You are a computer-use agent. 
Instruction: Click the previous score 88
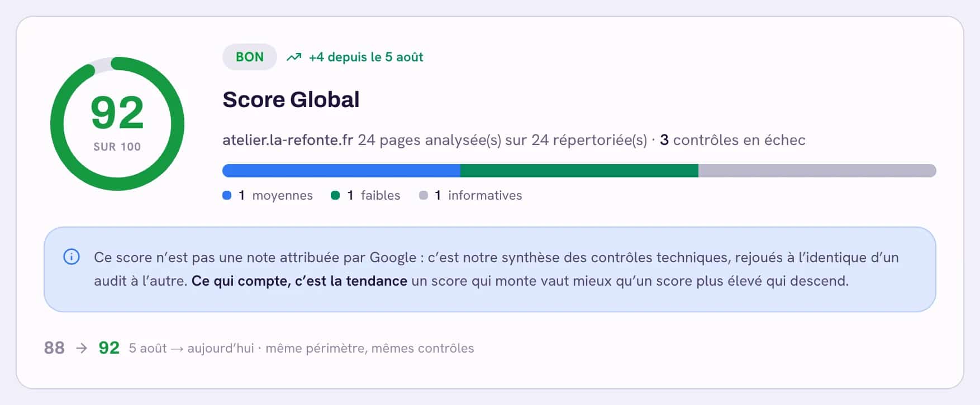pos(54,348)
